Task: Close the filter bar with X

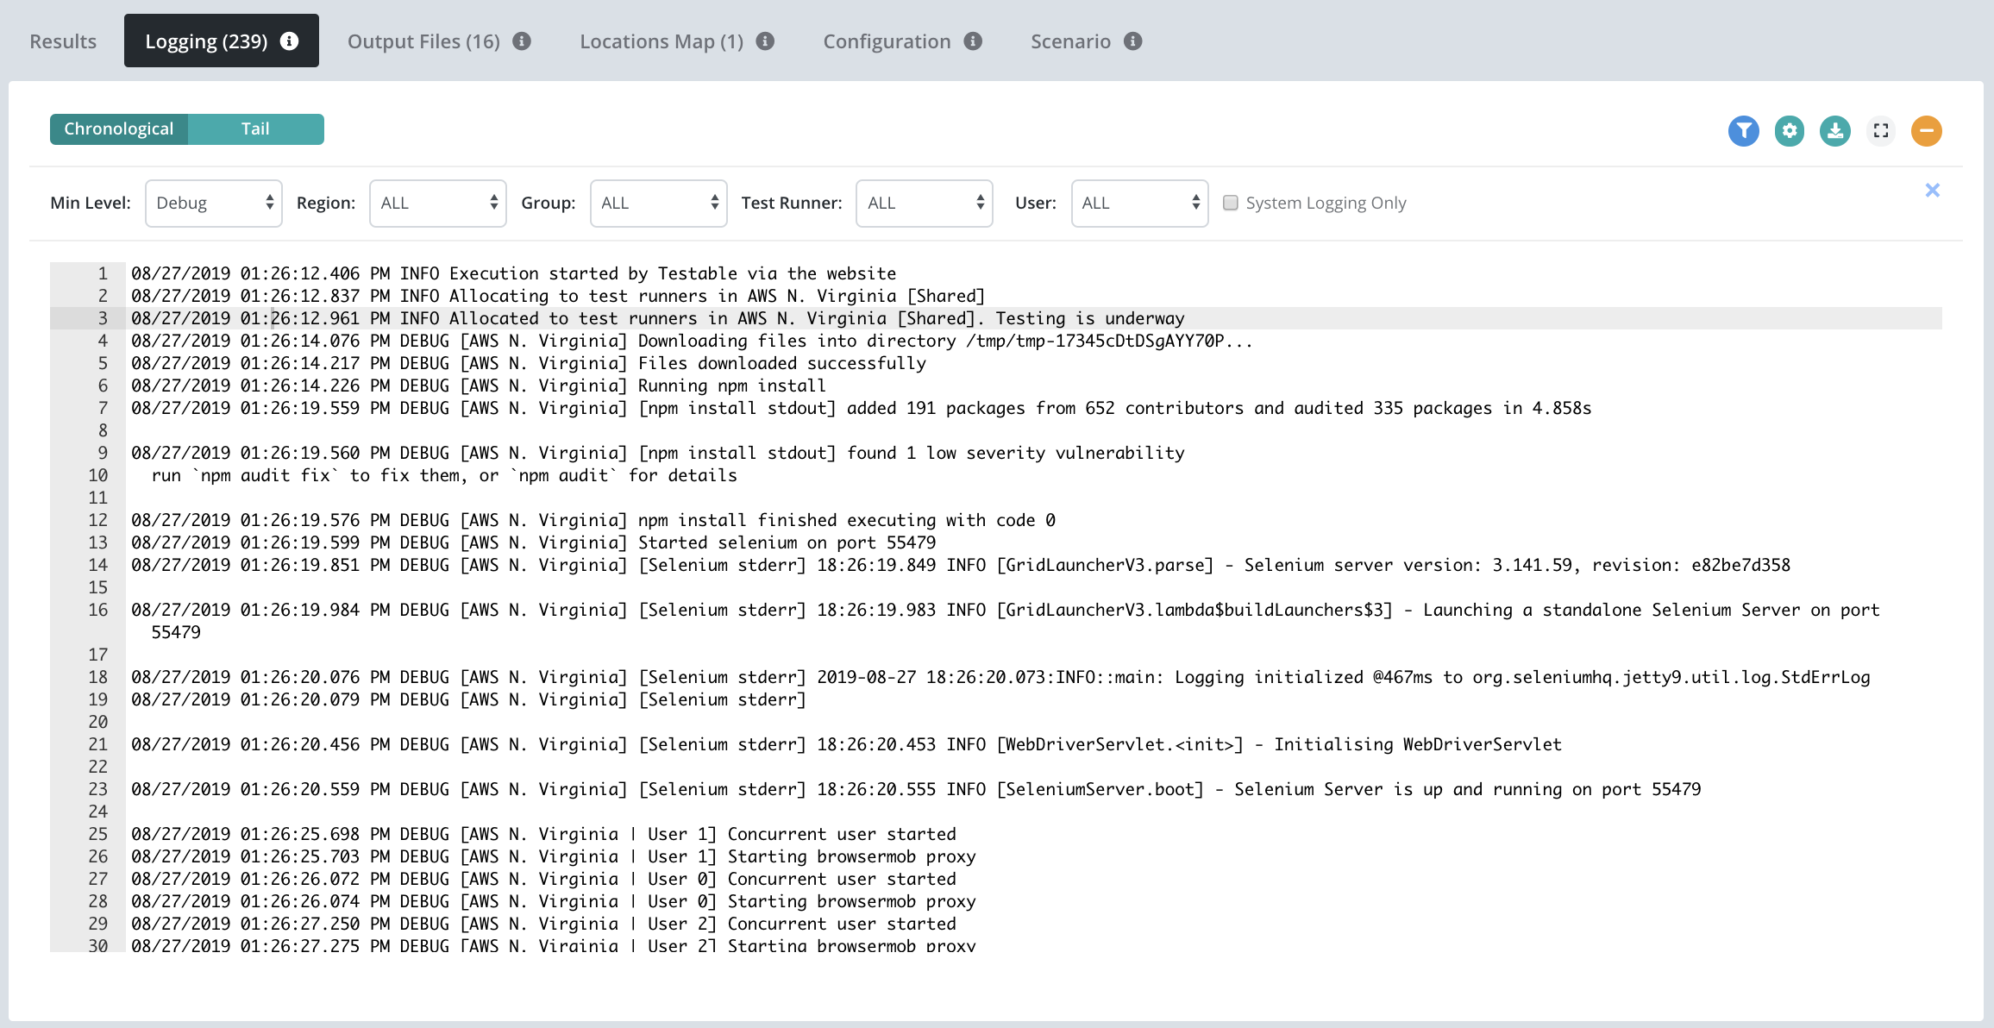Action: coord(1933,191)
